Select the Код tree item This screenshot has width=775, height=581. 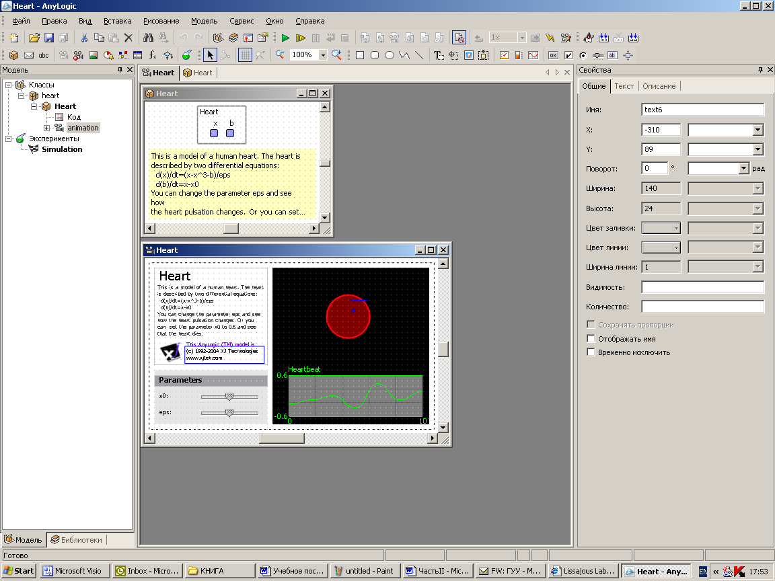point(74,117)
